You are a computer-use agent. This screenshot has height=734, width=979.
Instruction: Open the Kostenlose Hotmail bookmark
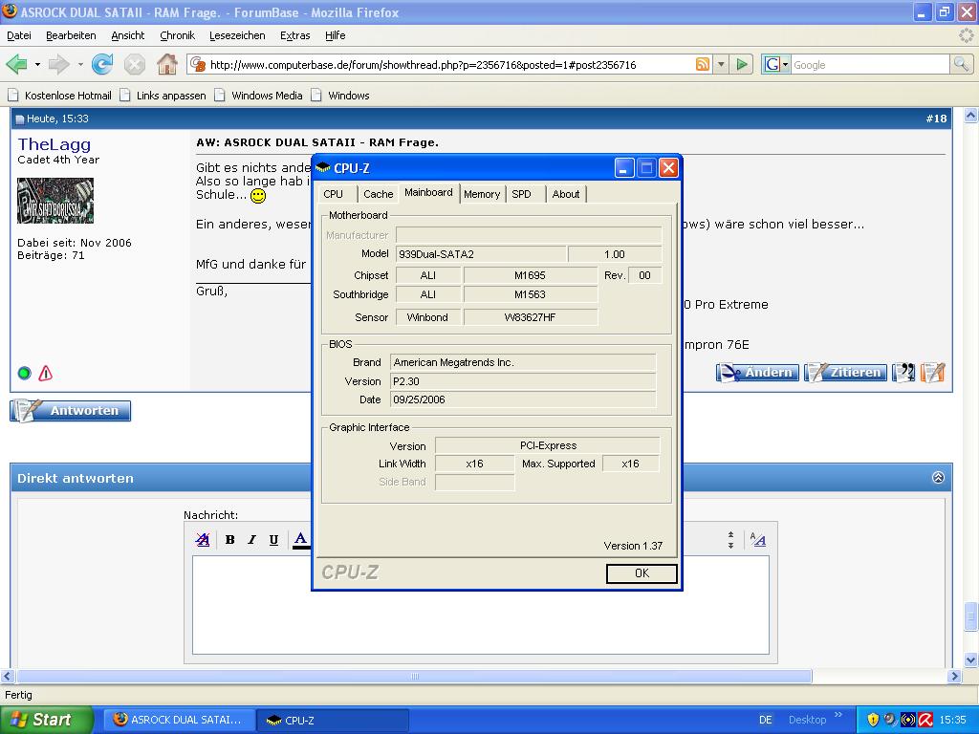(x=60, y=96)
